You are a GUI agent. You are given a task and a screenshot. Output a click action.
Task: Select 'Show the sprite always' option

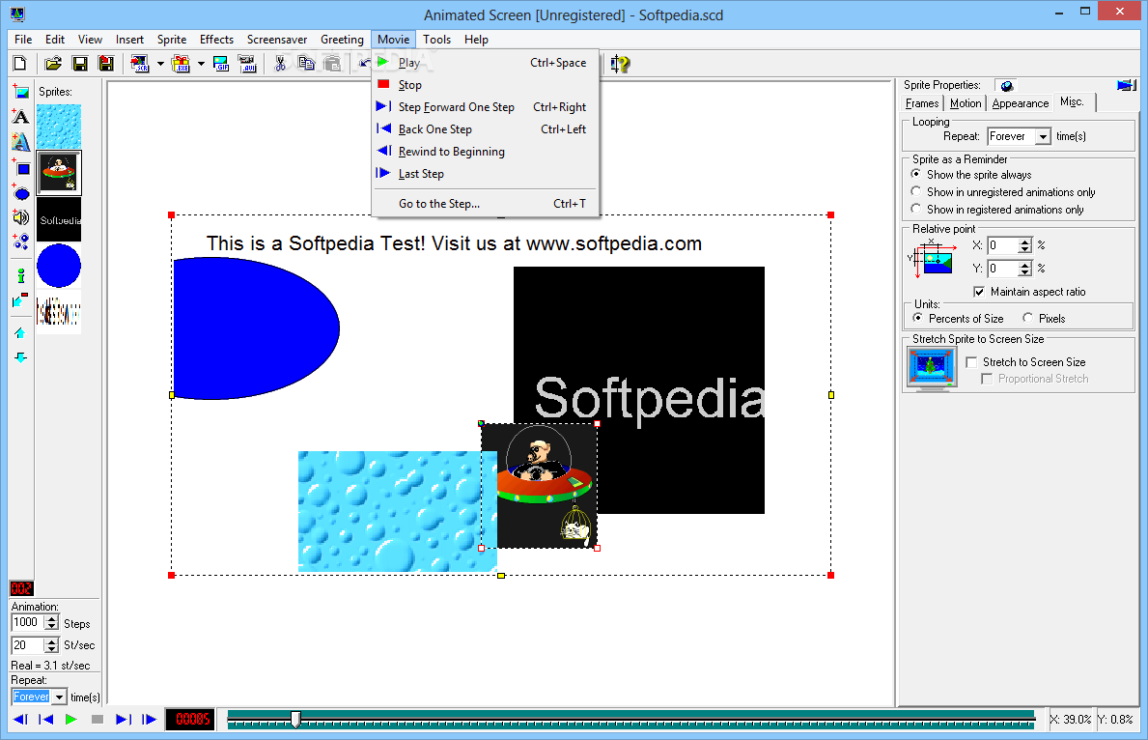[916, 174]
